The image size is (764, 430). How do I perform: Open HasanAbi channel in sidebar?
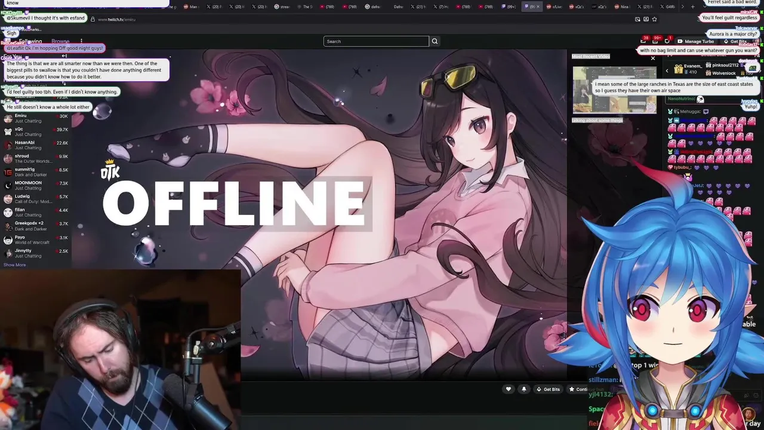[36, 145]
